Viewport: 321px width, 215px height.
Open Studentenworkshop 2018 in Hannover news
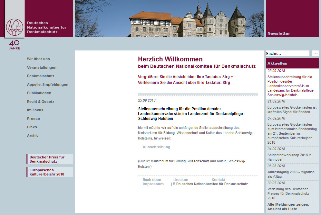(x=289, y=157)
